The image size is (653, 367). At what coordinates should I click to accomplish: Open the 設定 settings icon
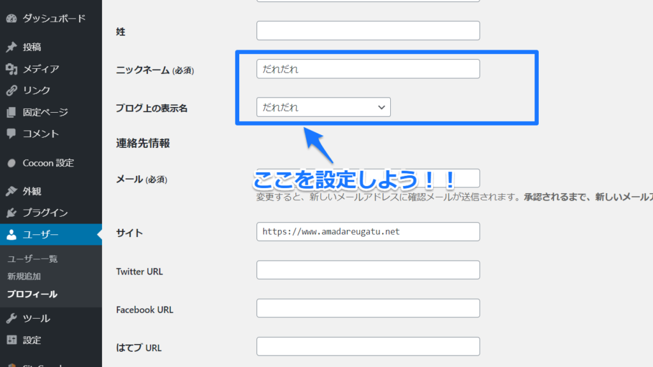[11, 340]
